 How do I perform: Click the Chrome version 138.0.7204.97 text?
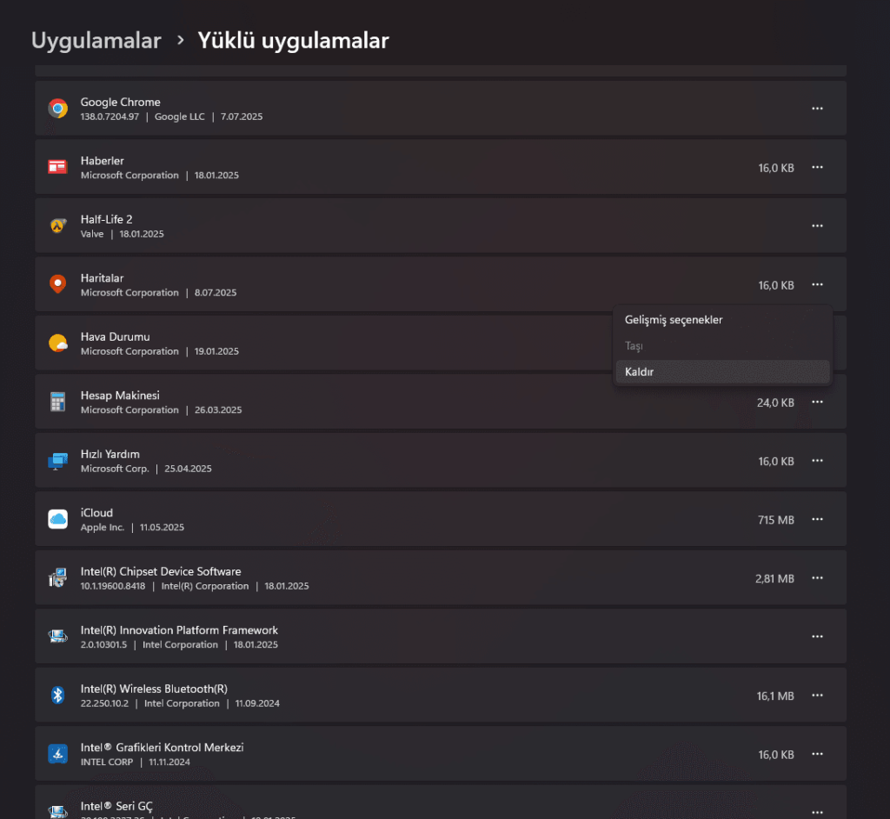(x=110, y=117)
